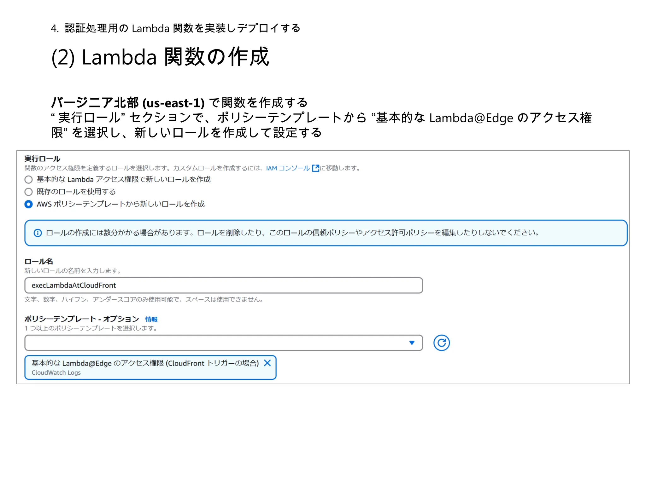Click the refresh icon beside policy template dropdown

click(x=441, y=343)
